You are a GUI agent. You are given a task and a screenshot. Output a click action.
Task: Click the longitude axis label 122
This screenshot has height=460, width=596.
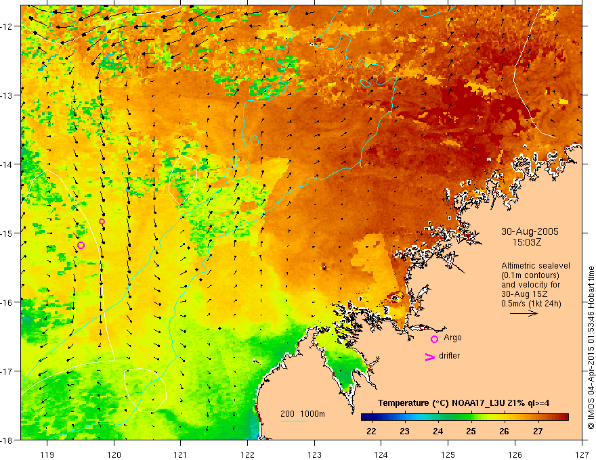click(x=247, y=455)
